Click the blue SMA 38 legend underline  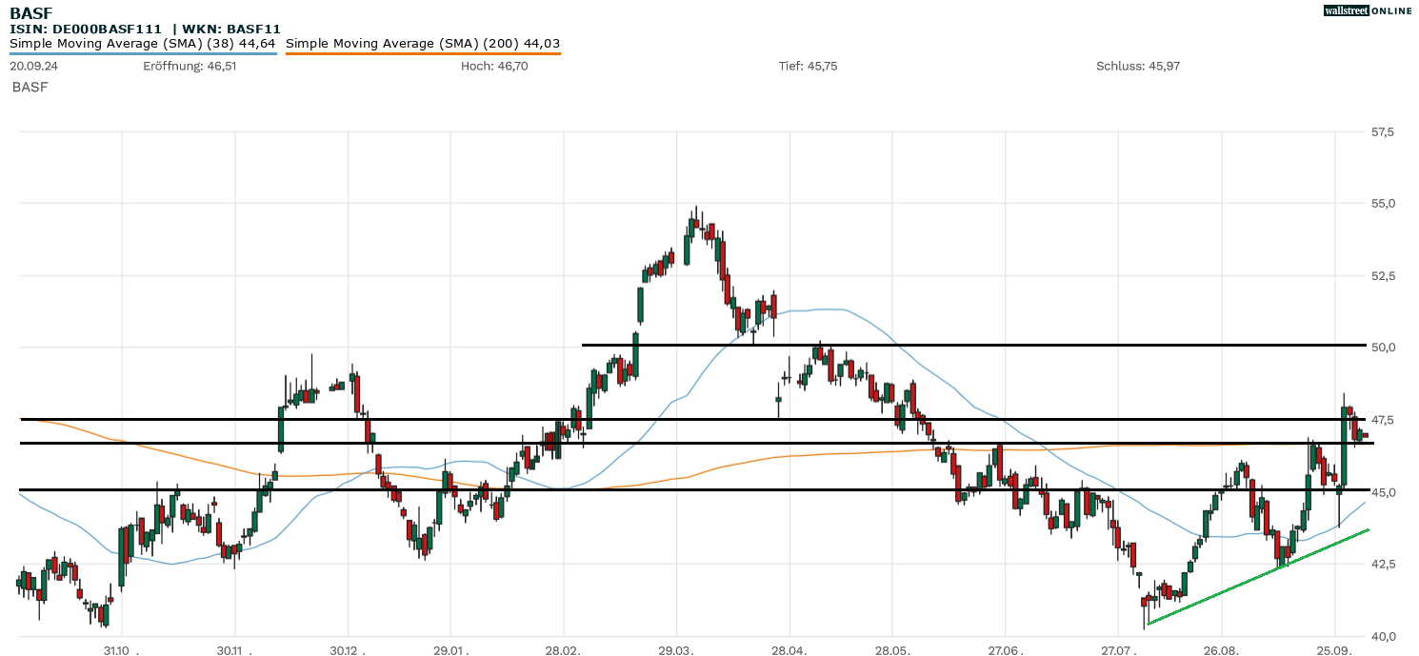pyautogui.click(x=143, y=53)
